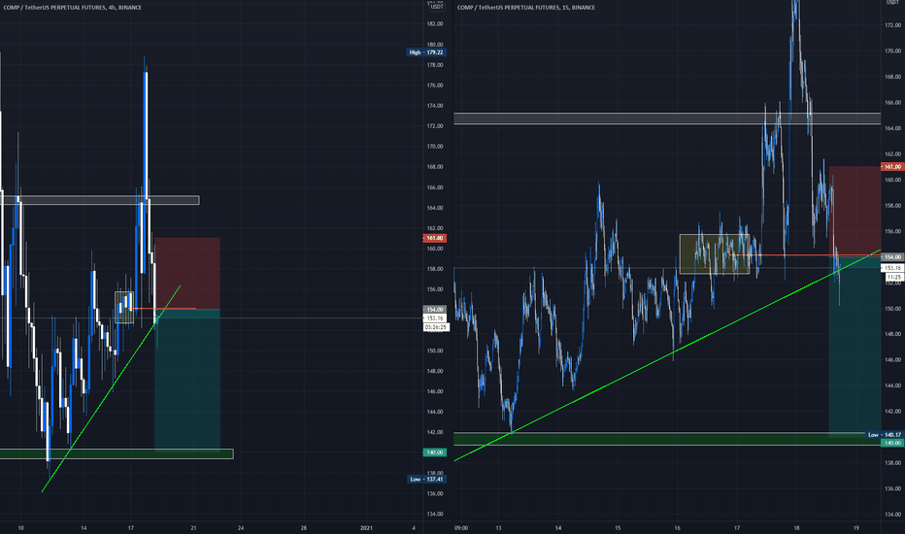Image resolution: width=905 pixels, height=534 pixels.
Task: Select the green trend line on the 4h chart
Action: point(112,388)
